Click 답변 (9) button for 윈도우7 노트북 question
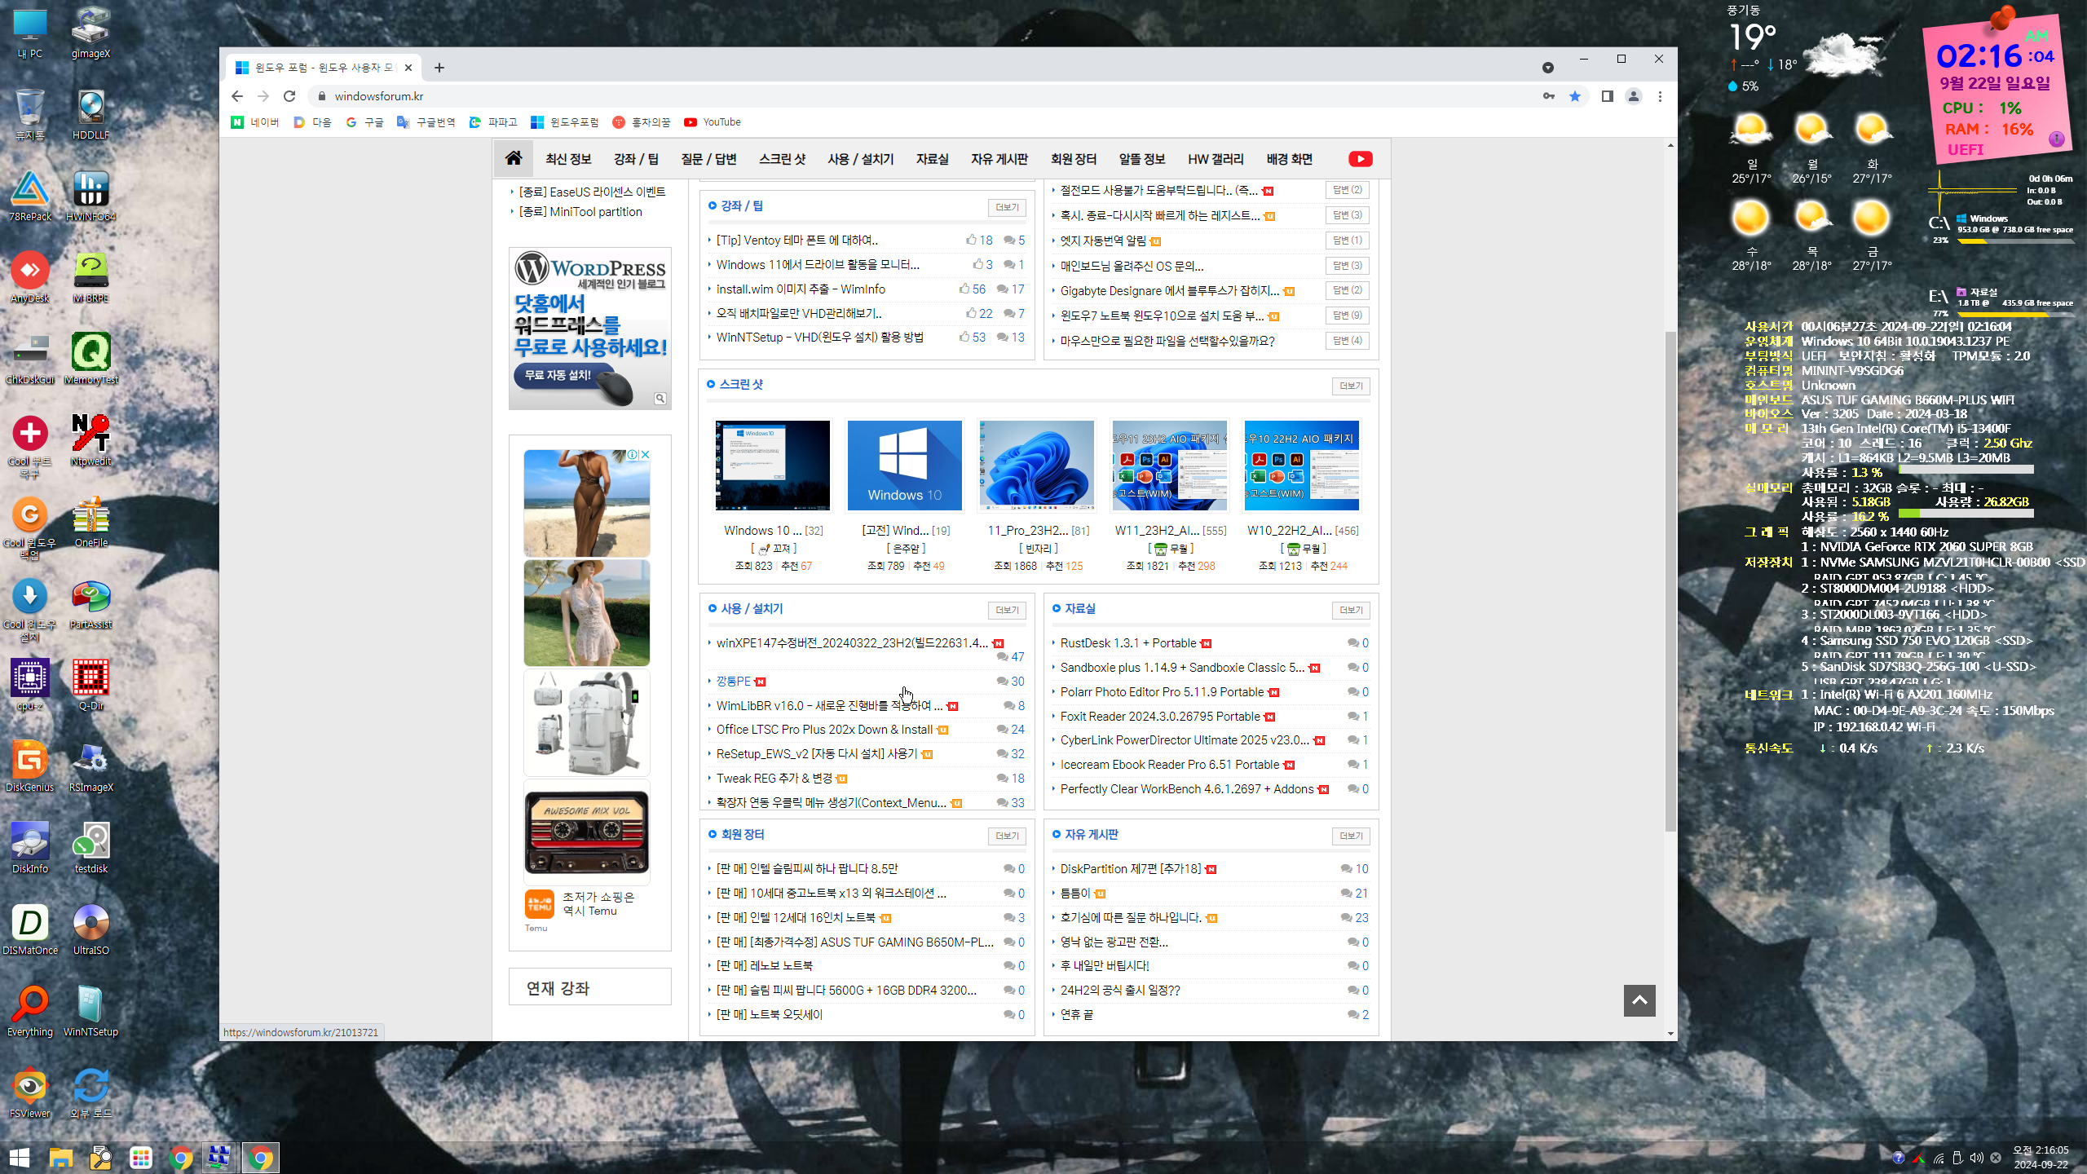The width and height of the screenshot is (2087, 1174). coord(1347,316)
